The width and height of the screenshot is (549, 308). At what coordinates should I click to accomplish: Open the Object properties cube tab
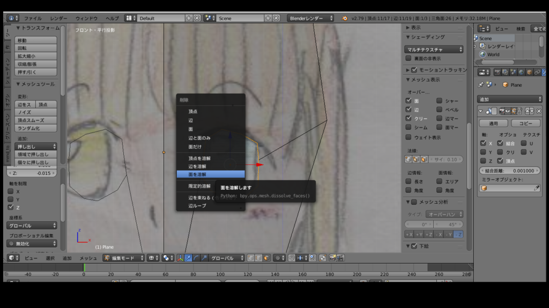529,72
